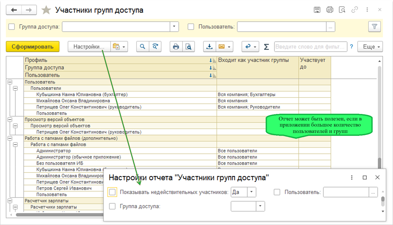Screen dimensions: 393x225
Task: Click the send by email envelope icon
Action: pos(222,46)
